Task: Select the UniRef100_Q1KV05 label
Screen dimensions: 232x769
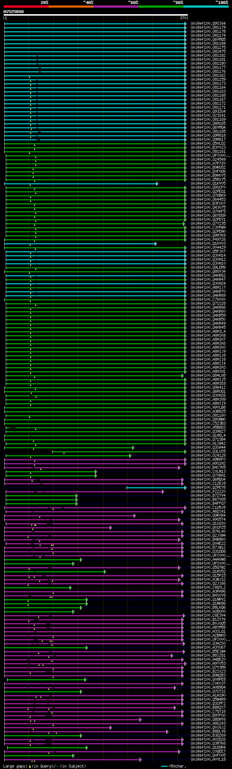Action: 208,184
